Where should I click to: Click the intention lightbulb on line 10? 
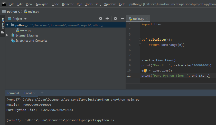[x=145, y=71]
